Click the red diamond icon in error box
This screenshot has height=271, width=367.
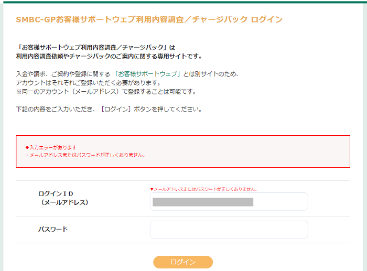pos(27,147)
